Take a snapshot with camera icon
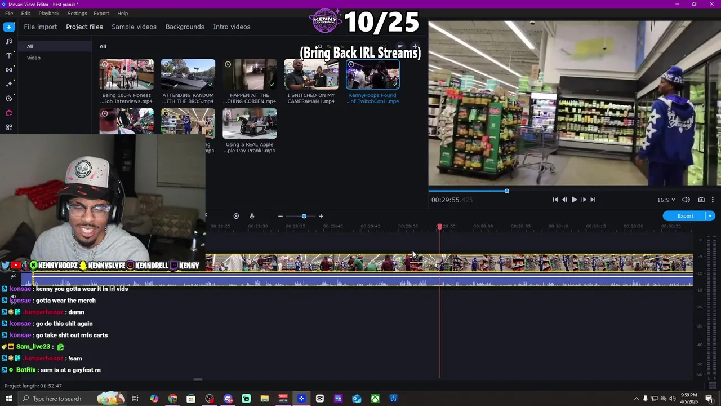The image size is (721, 406). tap(701, 200)
